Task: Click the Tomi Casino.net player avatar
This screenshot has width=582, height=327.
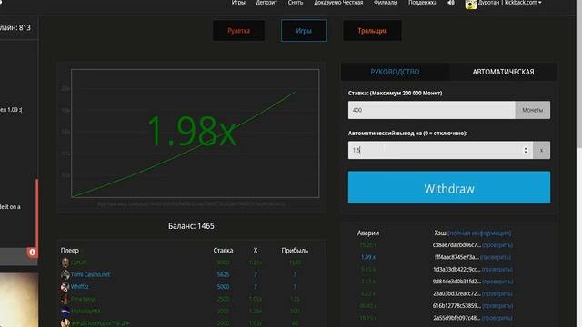Action: coord(65,274)
